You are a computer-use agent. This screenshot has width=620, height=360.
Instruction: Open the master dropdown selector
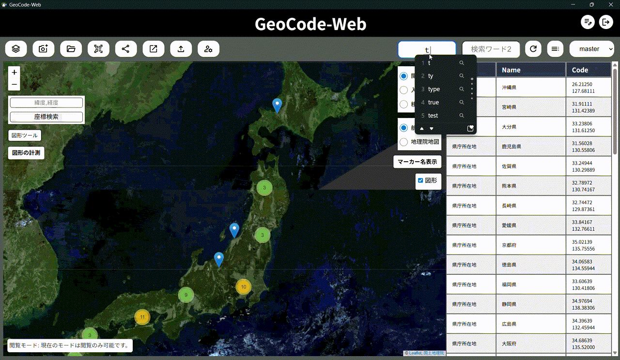click(x=592, y=49)
